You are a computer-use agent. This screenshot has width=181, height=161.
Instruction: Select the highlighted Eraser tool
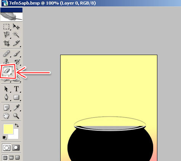pos(7,71)
